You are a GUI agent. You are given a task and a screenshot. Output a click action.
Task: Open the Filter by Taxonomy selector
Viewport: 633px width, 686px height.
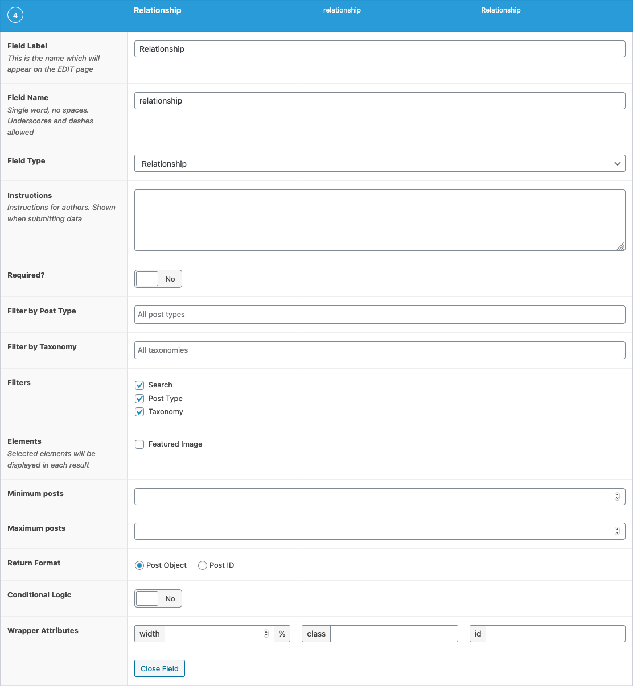tap(380, 350)
